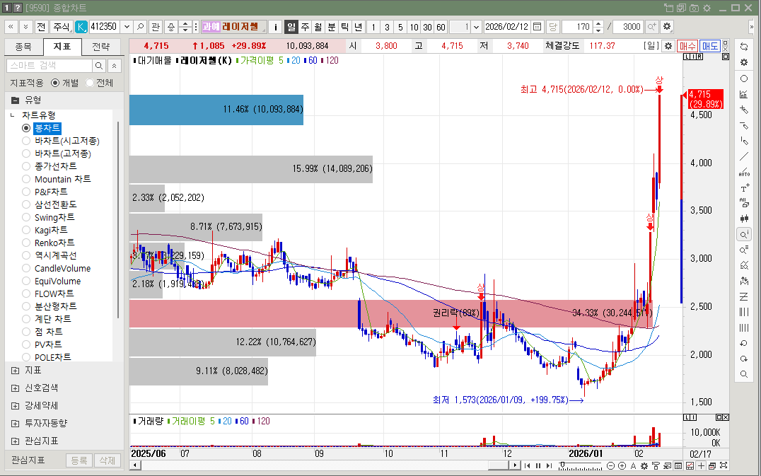Click horizontal scrollbar right arrow
Viewport: 761px width, 476px height.
[516, 466]
